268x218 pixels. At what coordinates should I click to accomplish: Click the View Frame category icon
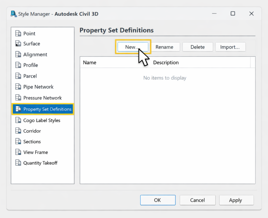tap(18, 152)
